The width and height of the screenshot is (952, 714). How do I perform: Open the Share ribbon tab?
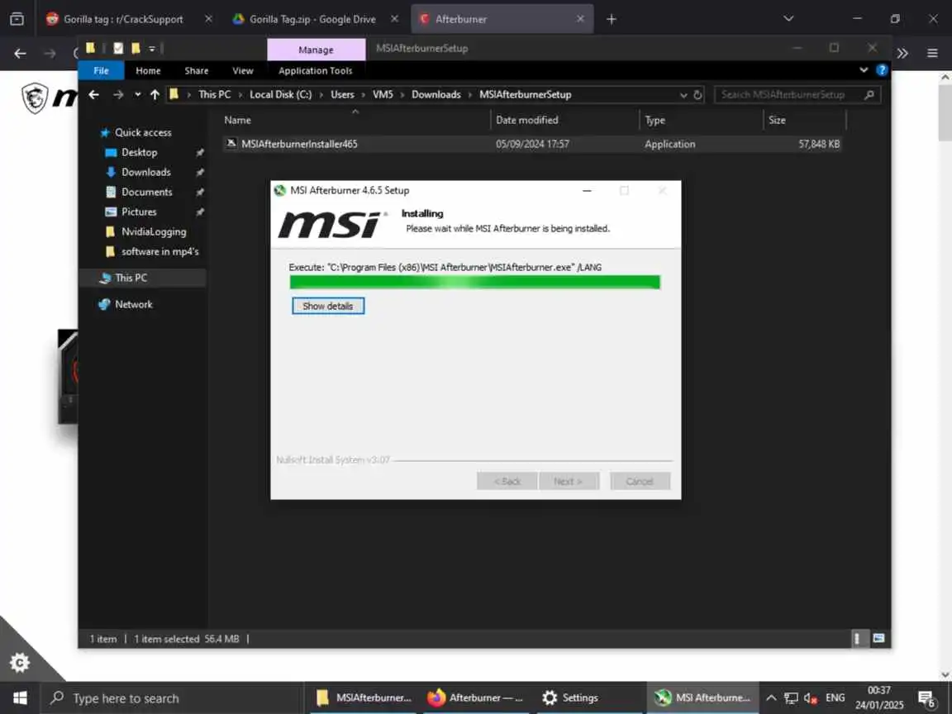pyautogui.click(x=196, y=70)
